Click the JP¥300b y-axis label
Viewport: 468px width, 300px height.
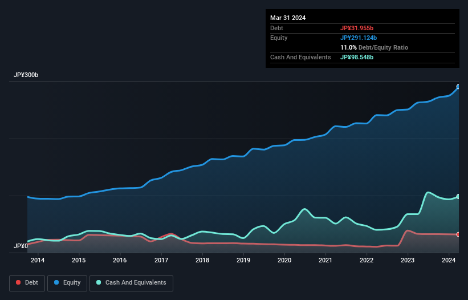coord(26,75)
